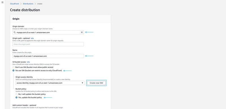This screenshot has height=109, width=226.
Task: Open the hamburger navigation menu
Action: click(x=2, y=3)
